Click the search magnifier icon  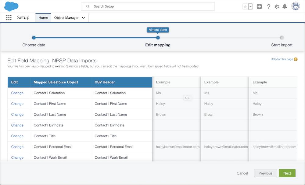point(88,6)
